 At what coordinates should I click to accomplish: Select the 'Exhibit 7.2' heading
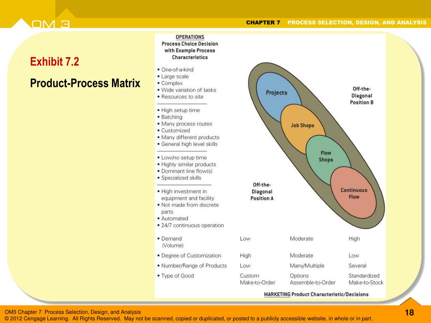pyautogui.click(x=54, y=61)
